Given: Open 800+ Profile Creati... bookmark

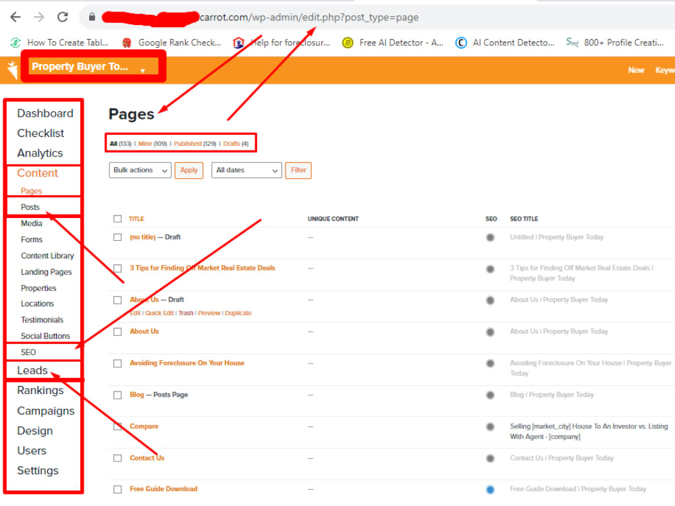Looking at the screenshot, I should tap(615, 43).
